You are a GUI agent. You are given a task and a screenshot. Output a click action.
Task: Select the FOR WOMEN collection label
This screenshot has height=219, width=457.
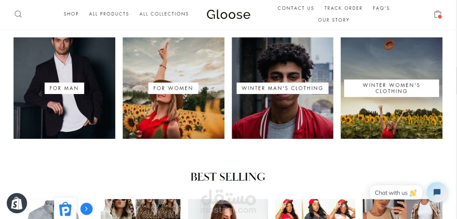[x=174, y=88]
